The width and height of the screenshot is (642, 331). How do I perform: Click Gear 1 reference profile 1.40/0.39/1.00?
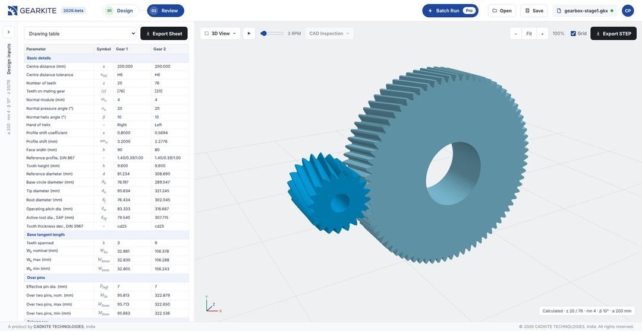[x=130, y=158]
